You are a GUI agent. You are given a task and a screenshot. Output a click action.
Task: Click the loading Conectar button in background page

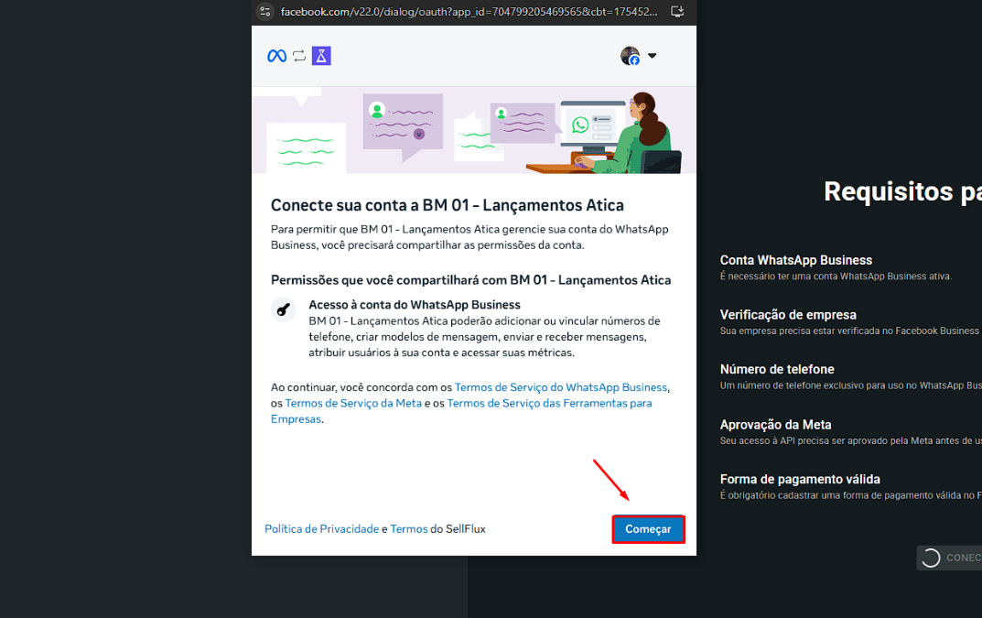(x=949, y=558)
